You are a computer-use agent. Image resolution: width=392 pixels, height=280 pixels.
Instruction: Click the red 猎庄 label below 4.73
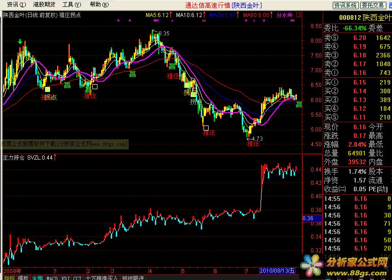pyautogui.click(x=253, y=144)
